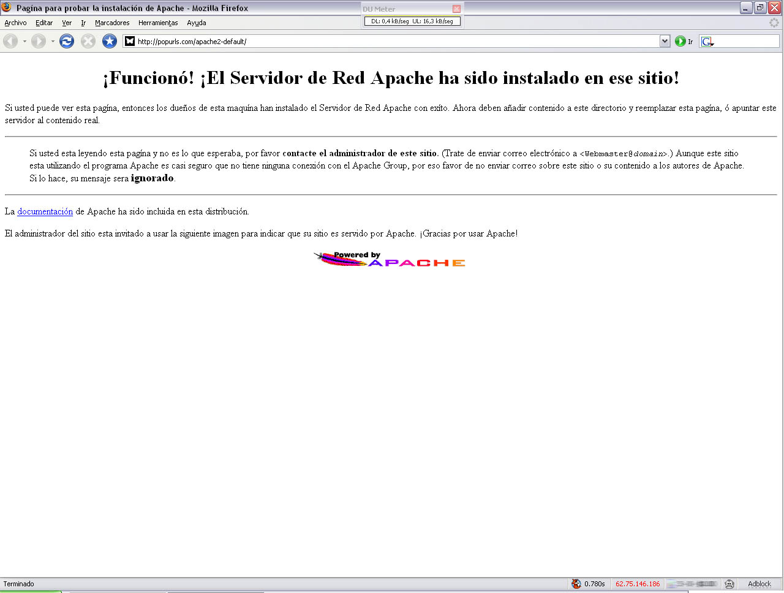784x593 pixels.
Task: Click the Terminado status text
Action: coord(19,584)
